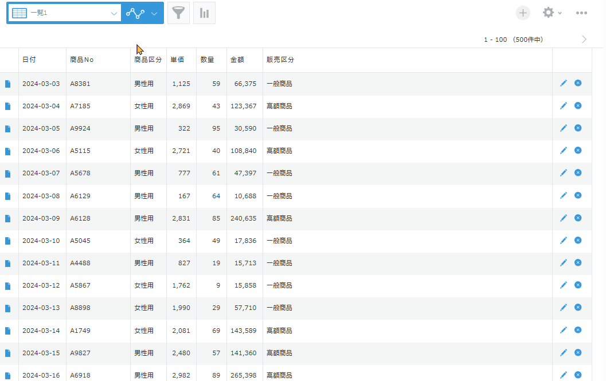The image size is (606, 381).
Task: Delete the 2024-03-09 record
Action: click(x=578, y=218)
